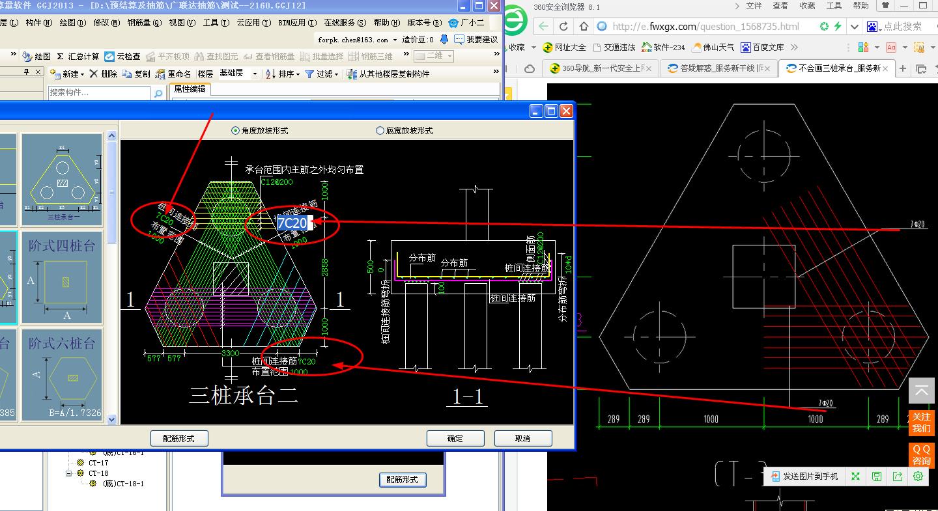This screenshot has height=511, width=938.
Task: Click 配筋形式 button in front dialog
Action: tap(179, 438)
